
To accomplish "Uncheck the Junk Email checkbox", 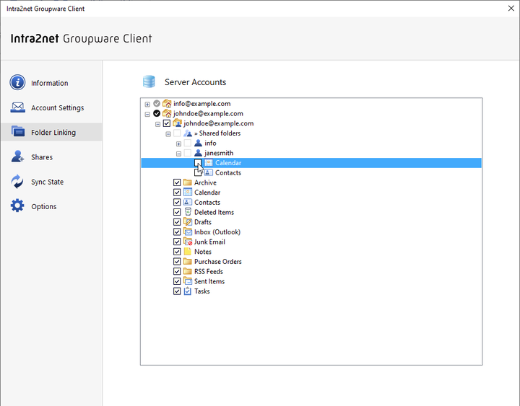I will pos(177,242).
